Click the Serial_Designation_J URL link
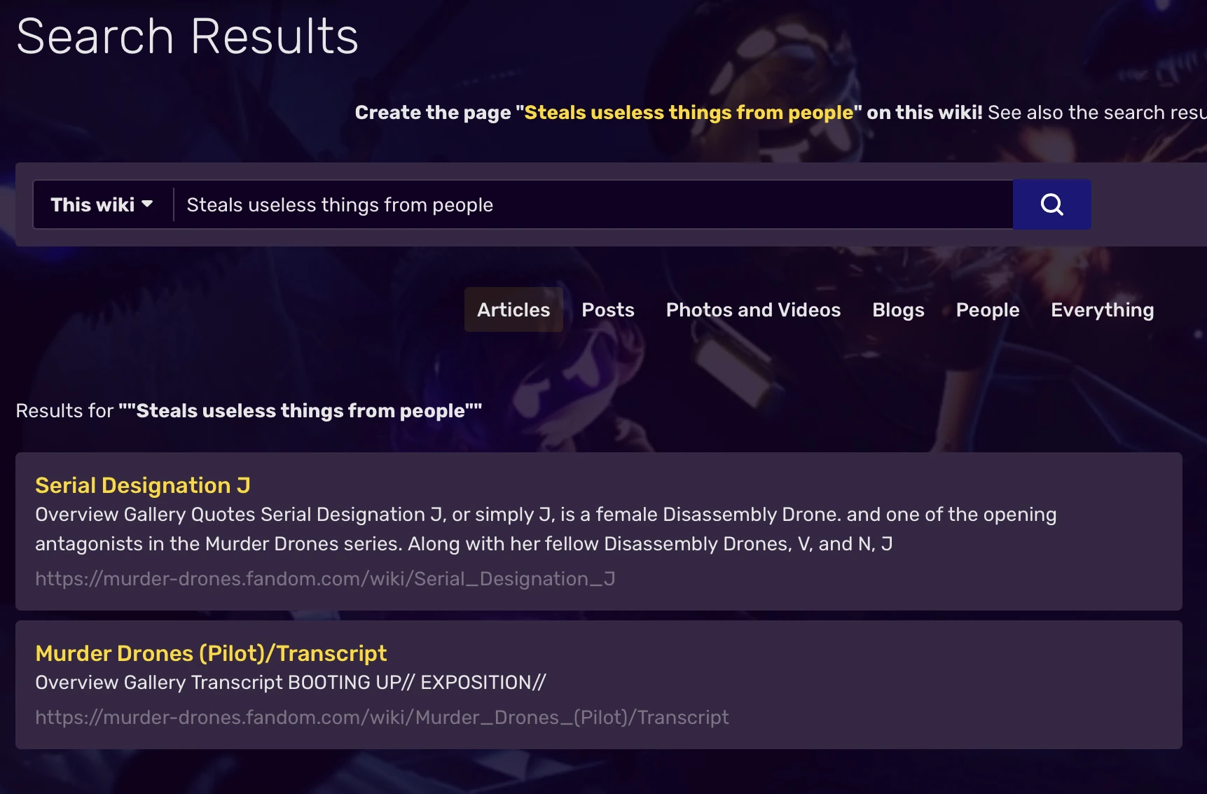This screenshot has width=1207, height=794. point(325,579)
